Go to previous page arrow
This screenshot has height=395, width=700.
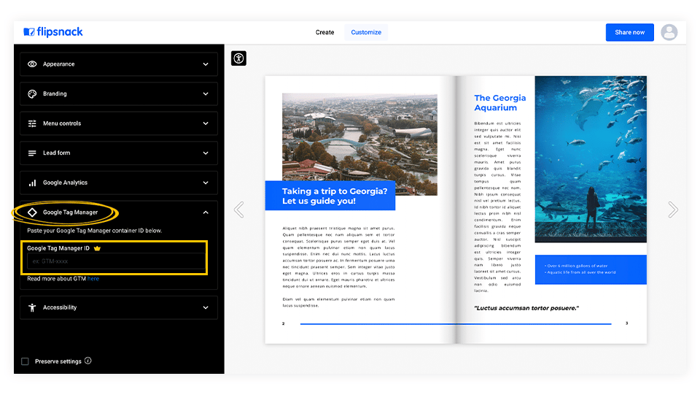point(239,209)
